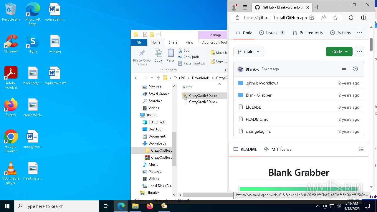Image resolution: width=377 pixels, height=212 pixels.
Task: Open the Pull requests tab on GitHub
Action: click(307, 33)
